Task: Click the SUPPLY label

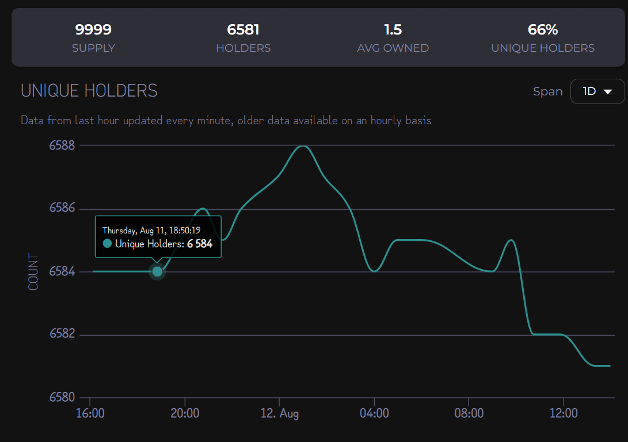Action: click(x=93, y=48)
